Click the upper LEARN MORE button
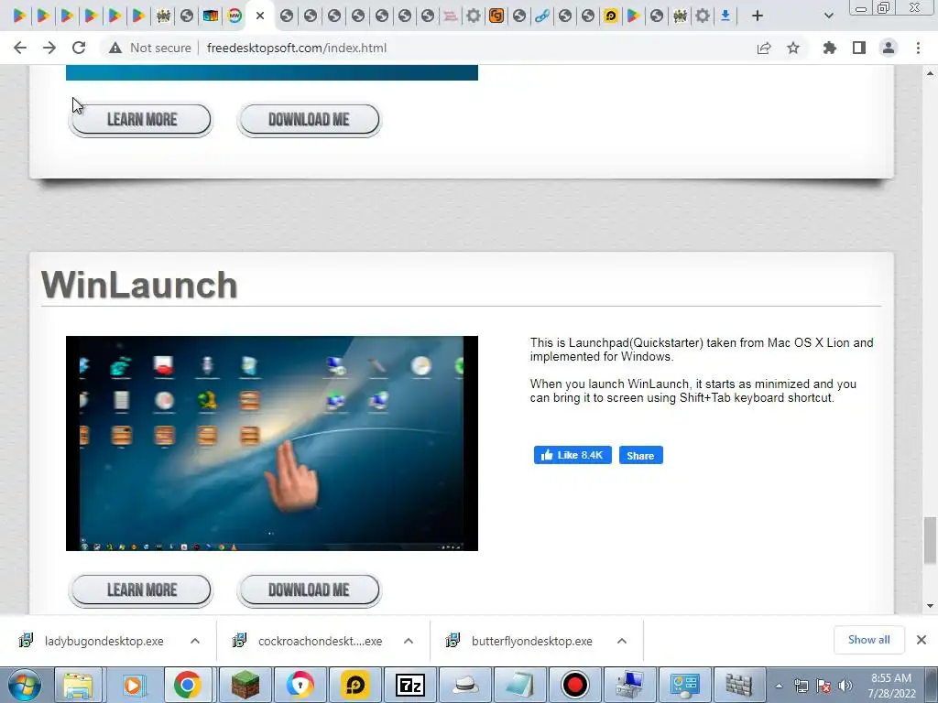 [142, 120]
